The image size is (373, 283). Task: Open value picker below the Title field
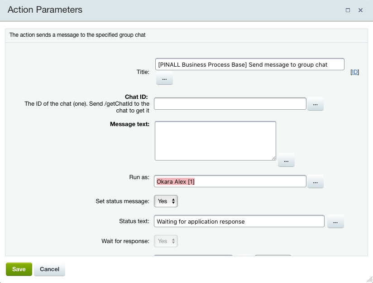tap(164, 79)
